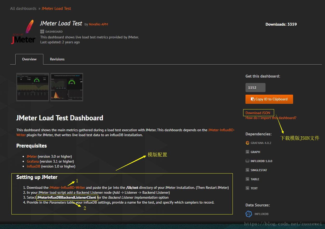Click the Prerequisites heading
The image size is (325, 229).
32,146
